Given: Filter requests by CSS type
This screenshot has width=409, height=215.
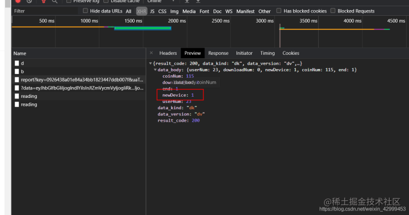Looking at the screenshot, I should 162,11.
